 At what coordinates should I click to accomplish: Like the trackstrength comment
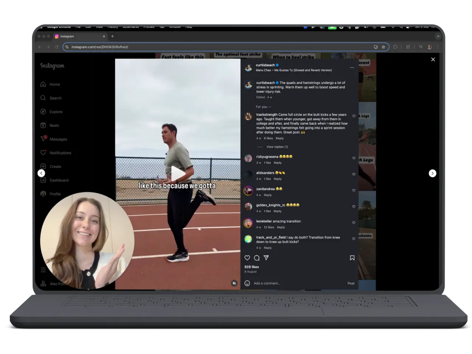[x=354, y=116]
